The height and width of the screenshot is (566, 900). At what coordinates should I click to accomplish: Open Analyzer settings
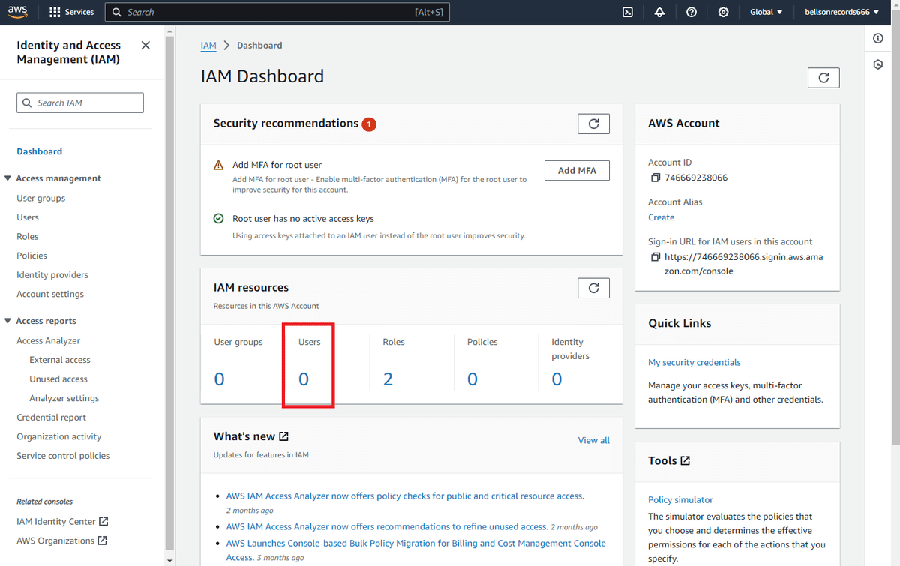point(64,398)
